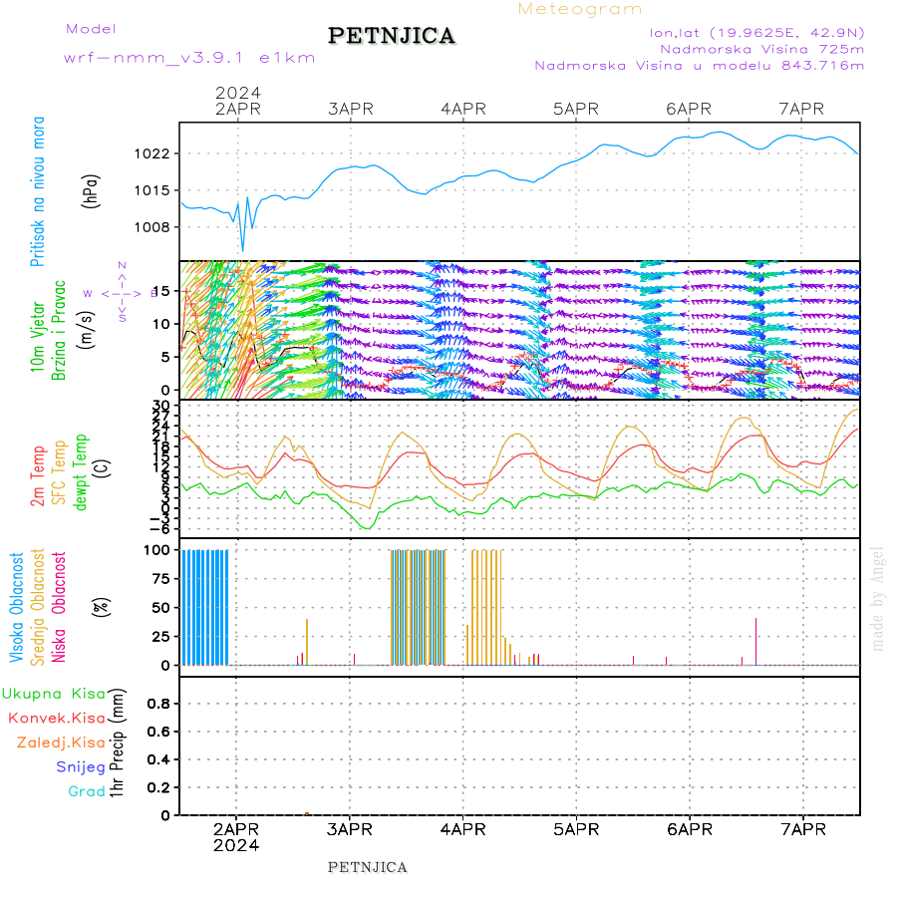
Task: Select the 0.6 precipitation tick value
Action: coord(158,732)
